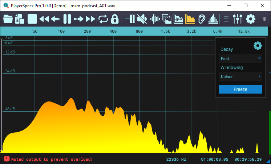Select the highlighted filled spectrum view icon
Viewport: 271px width, 164px height.
pyautogui.click(x=190, y=19)
